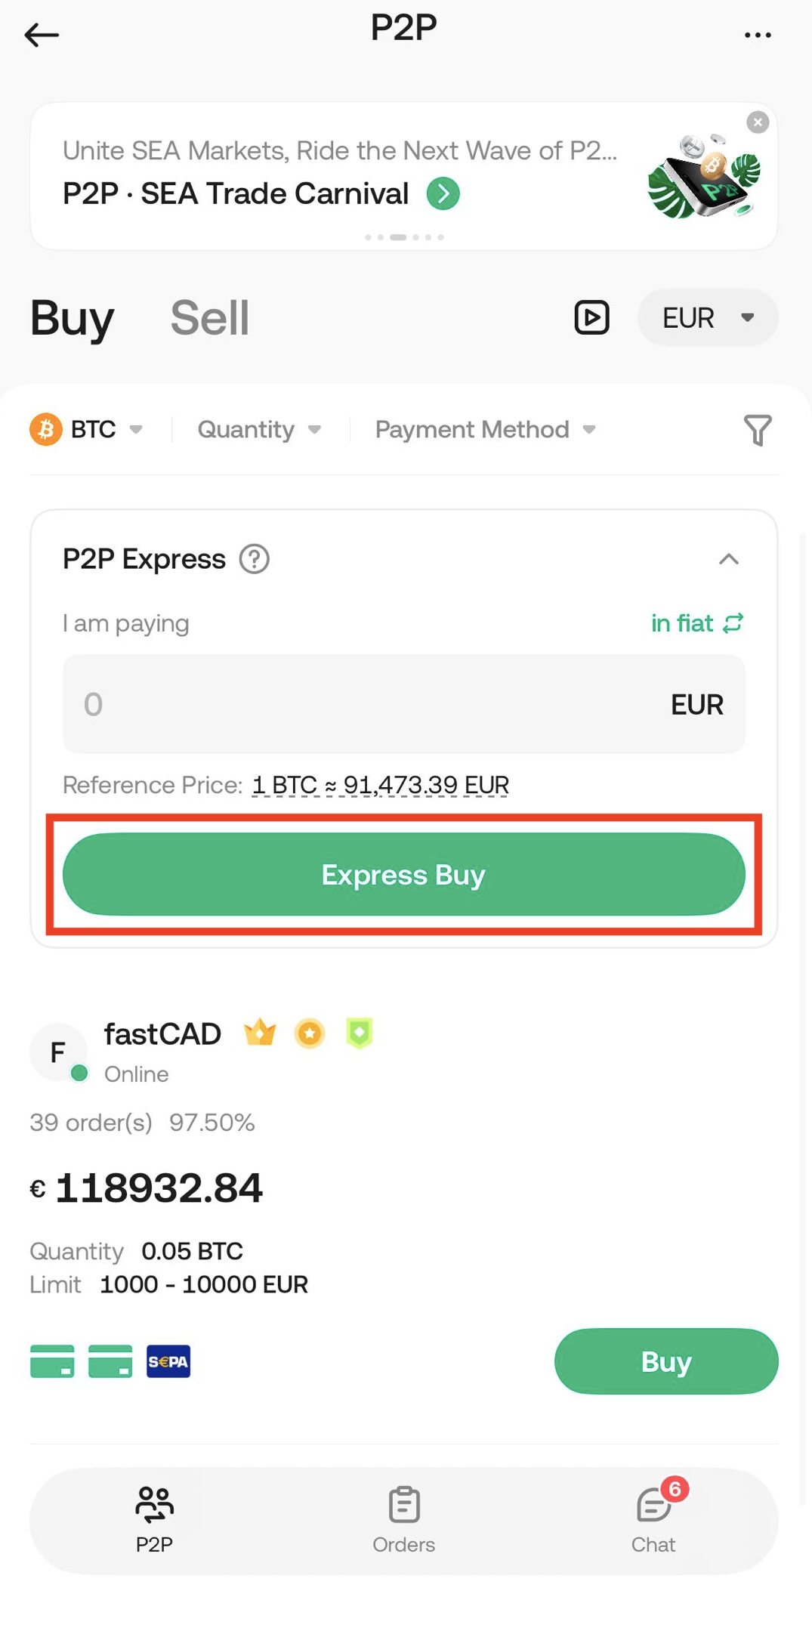Expand the Payment Method dropdown
The image size is (812, 1628).
click(x=485, y=430)
